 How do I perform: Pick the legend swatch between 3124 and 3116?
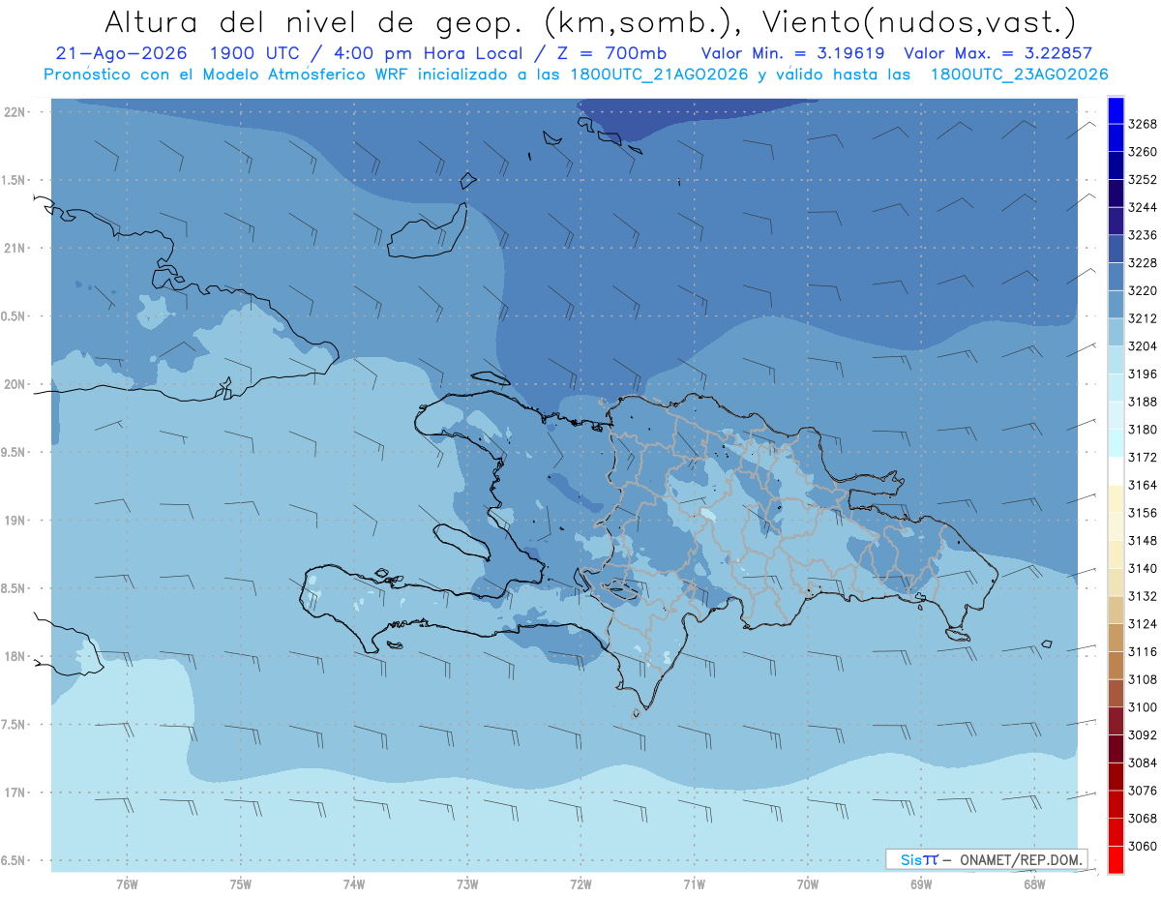[x=1115, y=638]
